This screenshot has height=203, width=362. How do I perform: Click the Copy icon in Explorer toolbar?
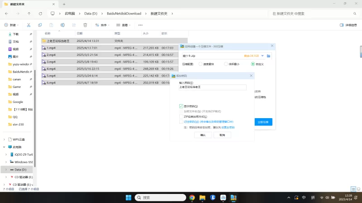pos(40,25)
